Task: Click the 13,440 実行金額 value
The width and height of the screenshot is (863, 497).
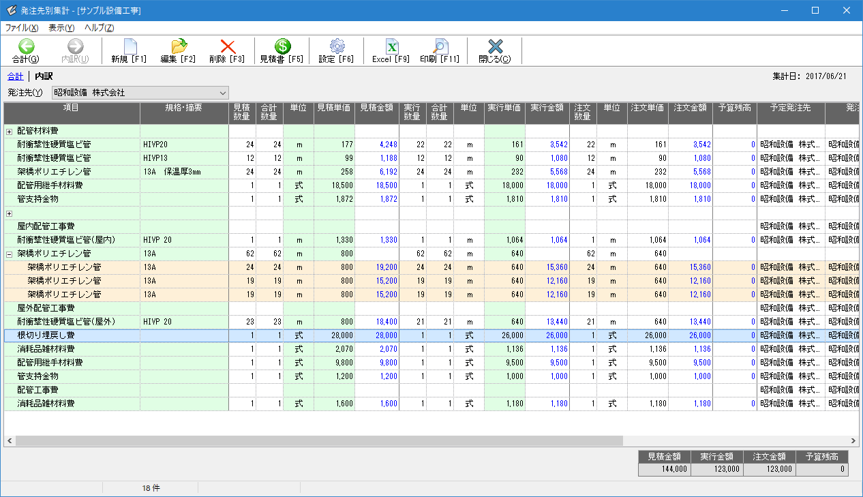Action: [556, 322]
